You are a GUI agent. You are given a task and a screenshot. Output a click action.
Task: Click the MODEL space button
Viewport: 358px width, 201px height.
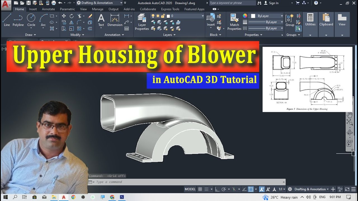[190, 189]
